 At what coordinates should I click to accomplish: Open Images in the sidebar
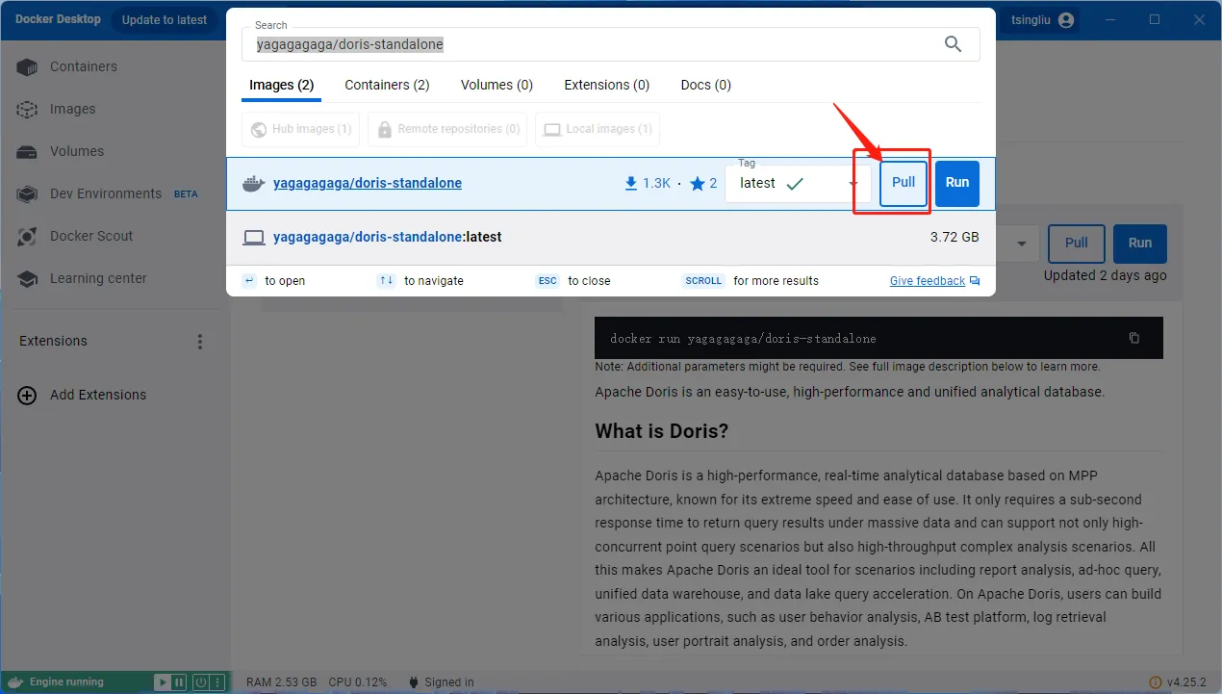pyautogui.click(x=73, y=110)
